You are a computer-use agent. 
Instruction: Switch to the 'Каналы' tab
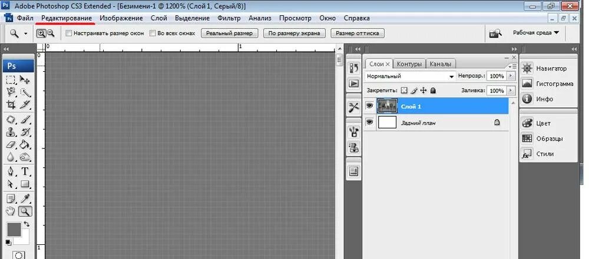coord(441,64)
